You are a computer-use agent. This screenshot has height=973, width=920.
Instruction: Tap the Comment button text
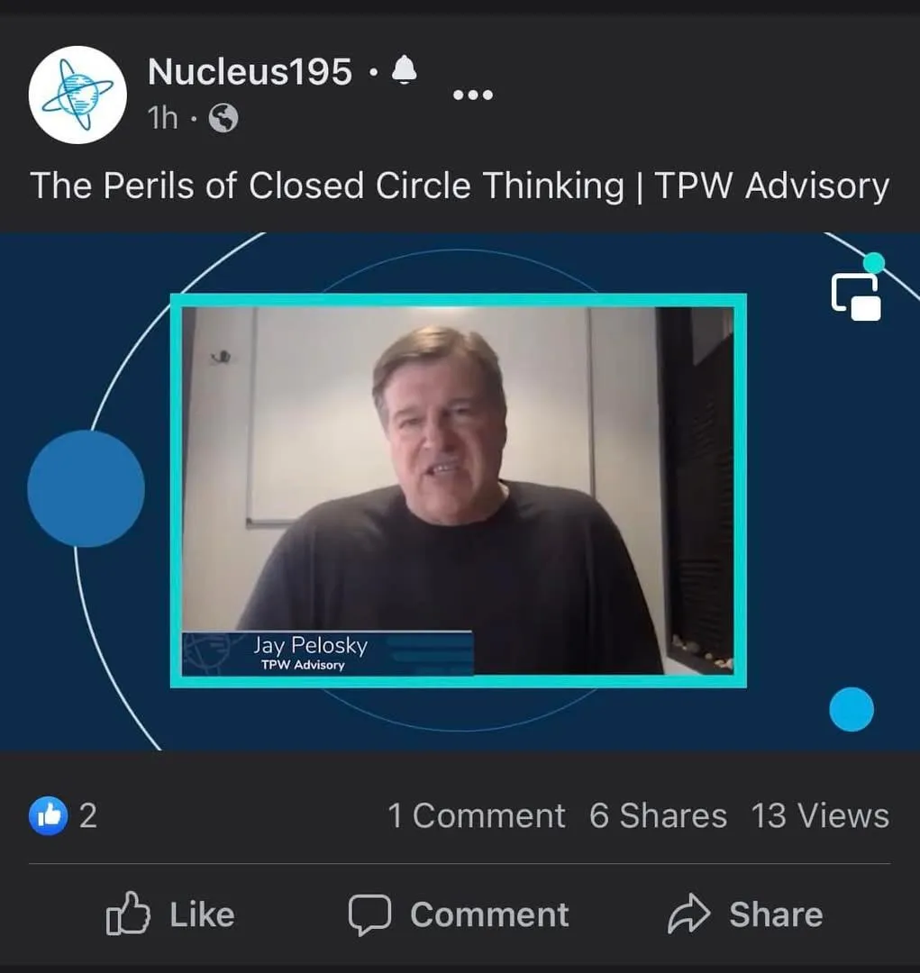click(489, 914)
